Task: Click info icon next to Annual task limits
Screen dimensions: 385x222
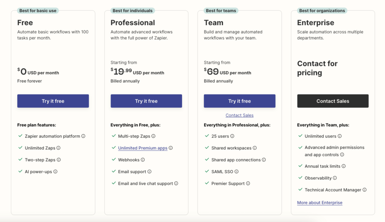Action: click(x=344, y=166)
